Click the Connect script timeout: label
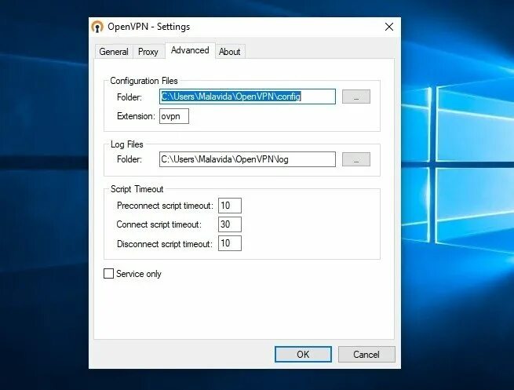Viewport: 514px width, 390px height. [x=159, y=224]
